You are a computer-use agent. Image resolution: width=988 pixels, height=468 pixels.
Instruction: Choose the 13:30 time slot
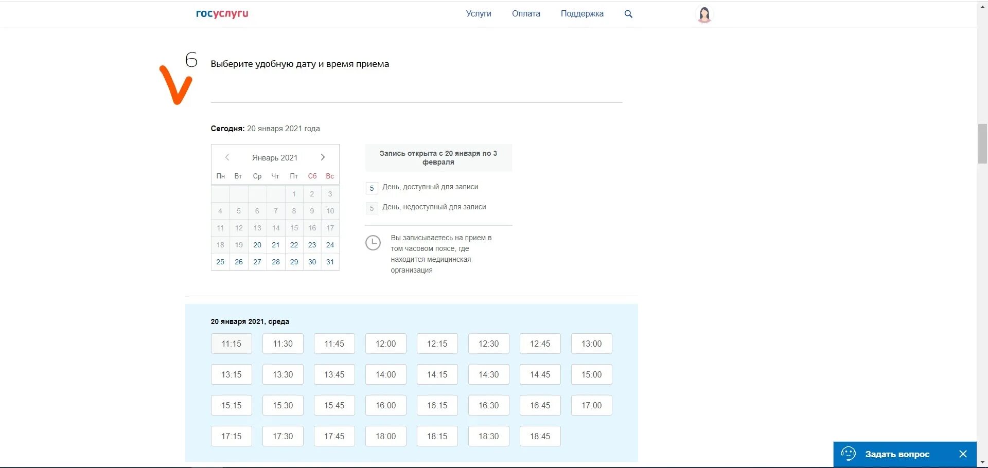(x=283, y=374)
